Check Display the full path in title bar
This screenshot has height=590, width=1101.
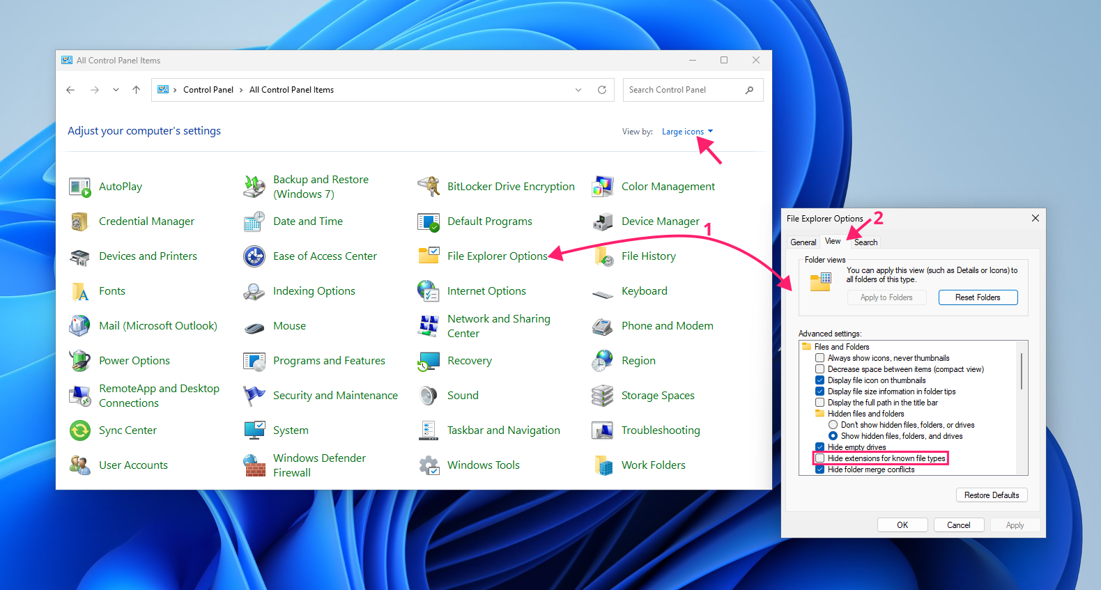820,403
